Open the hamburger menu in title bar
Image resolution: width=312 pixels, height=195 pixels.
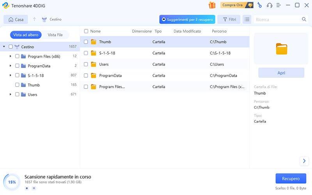point(278,5)
